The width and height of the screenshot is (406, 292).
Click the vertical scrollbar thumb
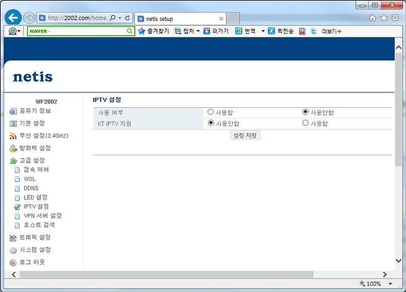[399, 110]
